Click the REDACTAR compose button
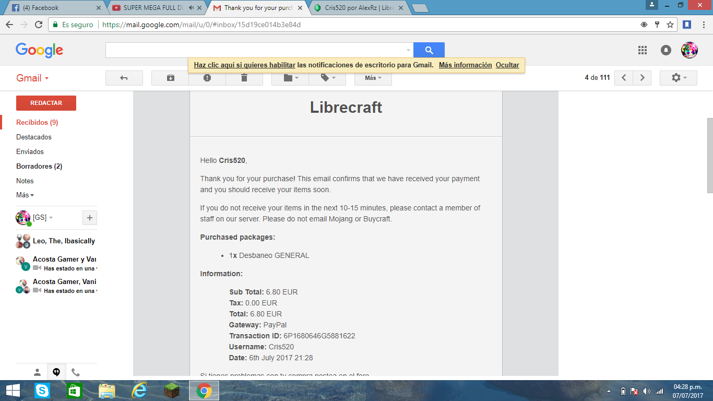713x401 pixels. click(x=46, y=103)
